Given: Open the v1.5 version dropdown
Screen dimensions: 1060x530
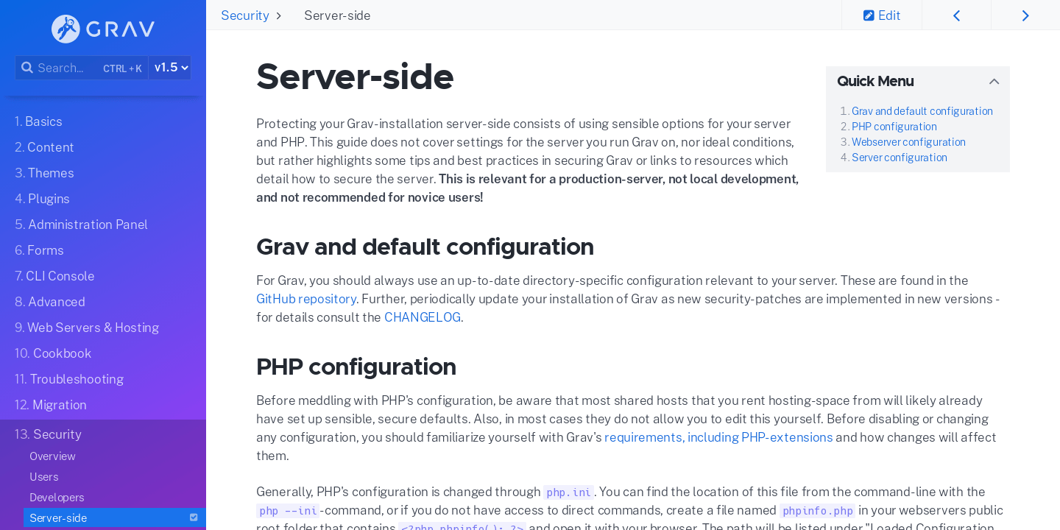Looking at the screenshot, I should pyautogui.click(x=169, y=67).
